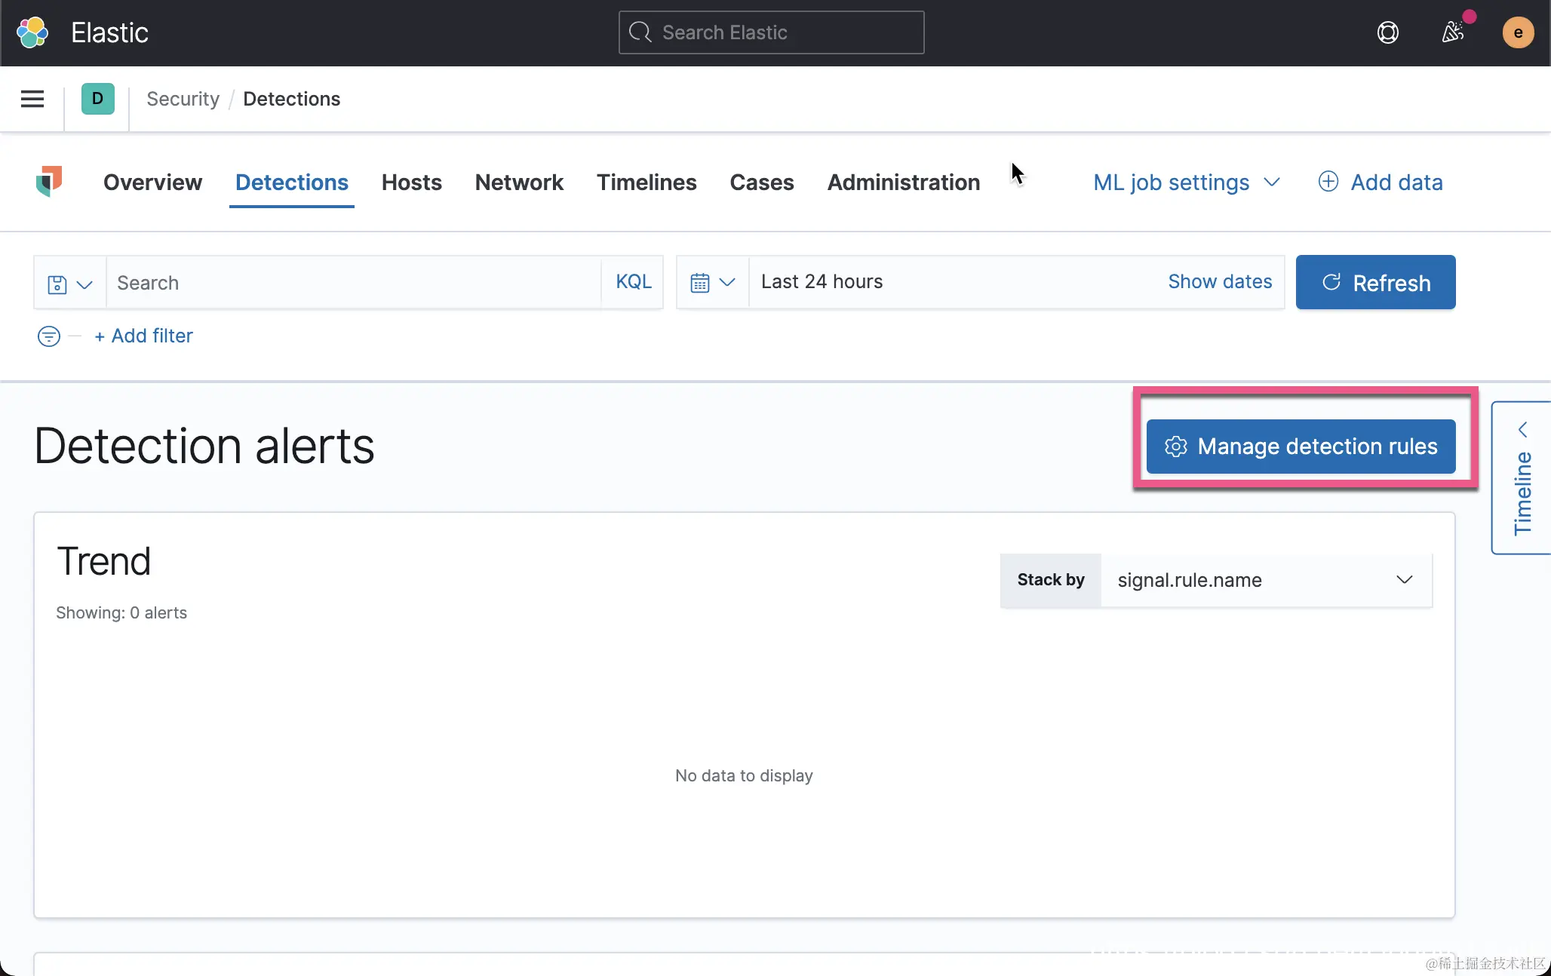1551x976 pixels.
Task: Expand the Stack by signal.rule.name dropdown
Action: [1265, 580]
